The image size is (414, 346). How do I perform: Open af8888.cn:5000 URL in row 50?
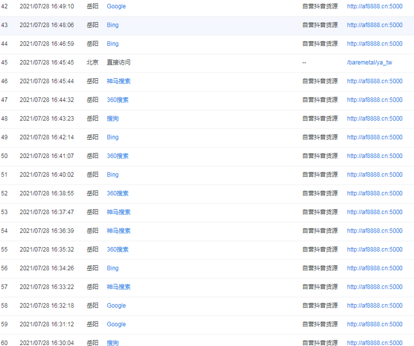click(375, 156)
